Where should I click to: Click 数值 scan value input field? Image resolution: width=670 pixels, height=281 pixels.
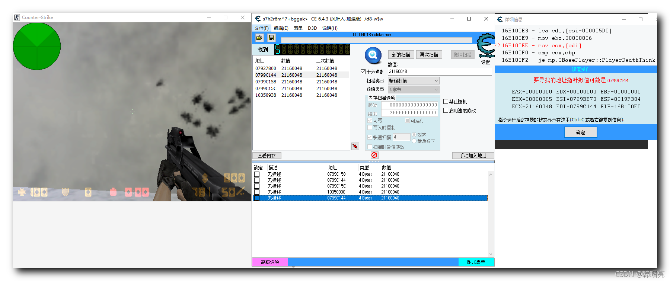coord(440,71)
